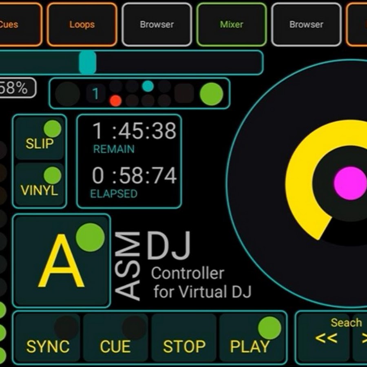Select deck A button
This screenshot has height=367, width=367.
pos(61,261)
